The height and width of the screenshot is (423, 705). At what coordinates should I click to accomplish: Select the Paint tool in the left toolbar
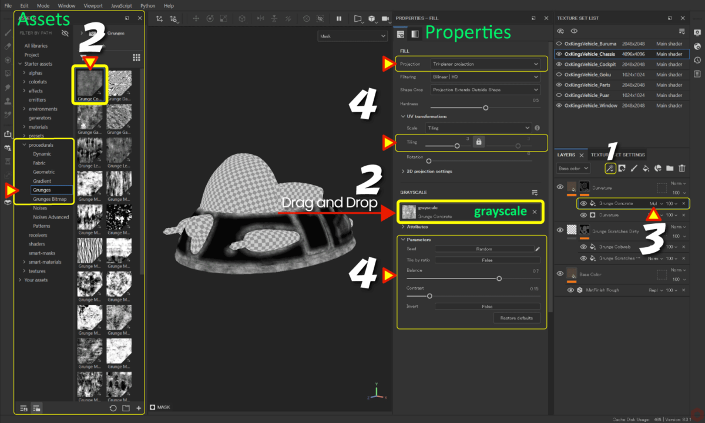(7, 32)
